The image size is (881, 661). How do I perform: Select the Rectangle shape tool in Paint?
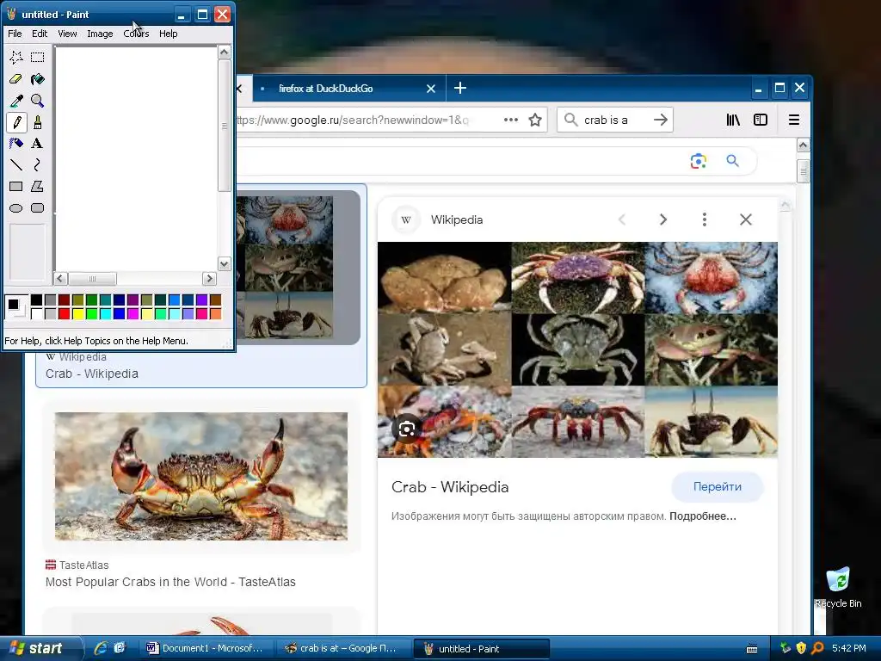(x=16, y=186)
